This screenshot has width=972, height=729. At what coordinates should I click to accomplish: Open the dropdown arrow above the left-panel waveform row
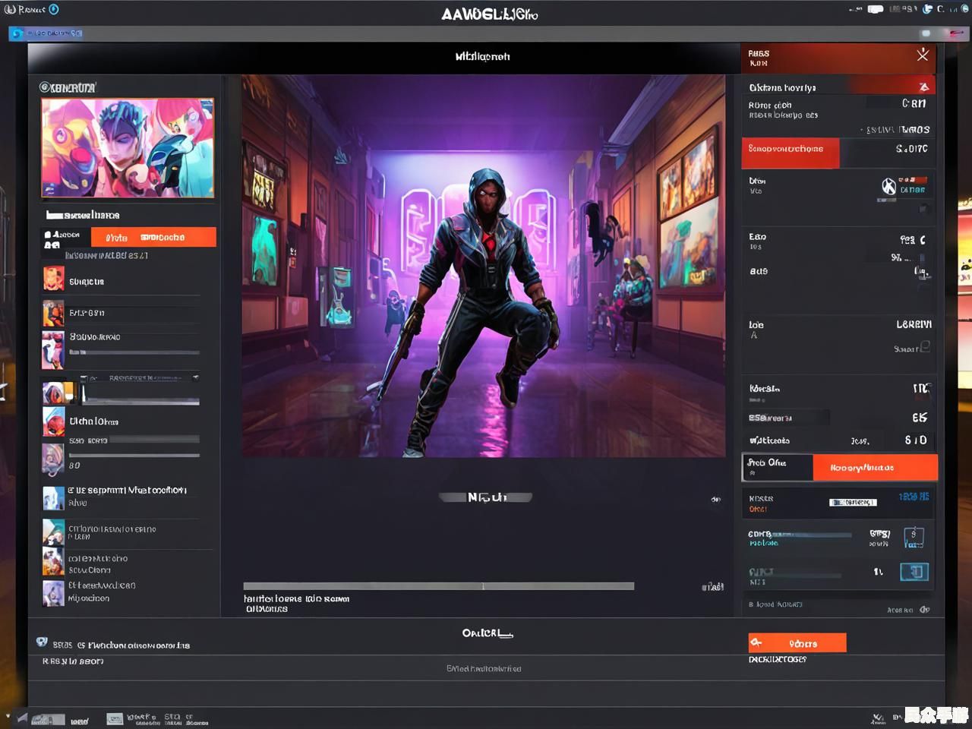[x=196, y=377]
